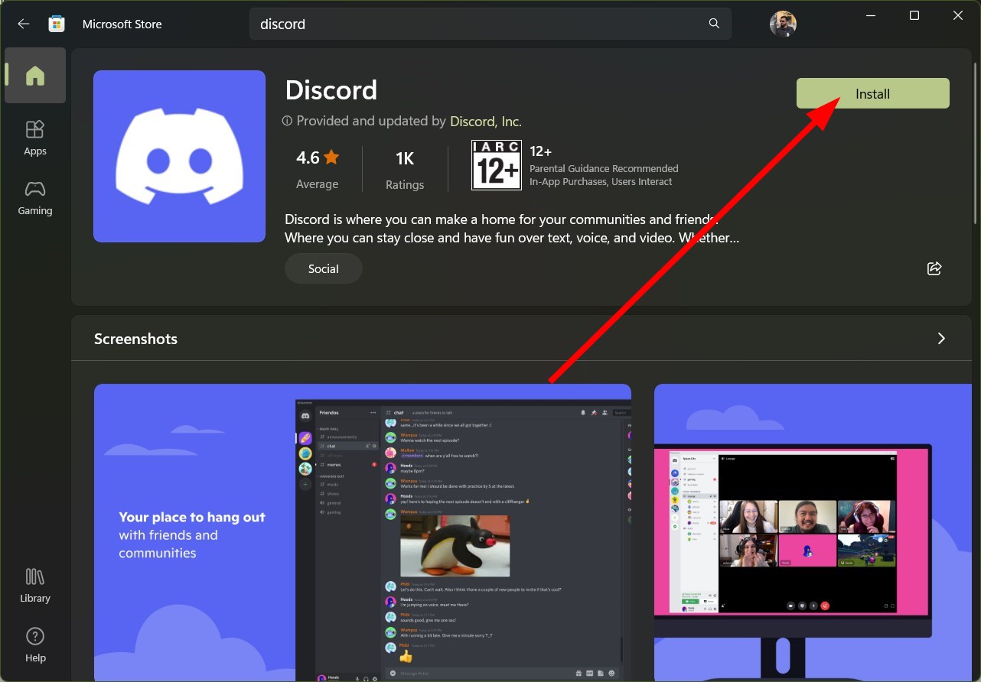Click the Discord app logo image
Image resolution: width=981 pixels, height=682 pixels.
pos(180,156)
